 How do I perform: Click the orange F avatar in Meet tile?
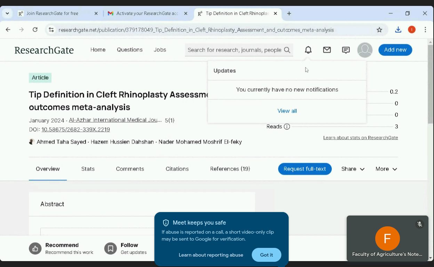[x=387, y=238]
